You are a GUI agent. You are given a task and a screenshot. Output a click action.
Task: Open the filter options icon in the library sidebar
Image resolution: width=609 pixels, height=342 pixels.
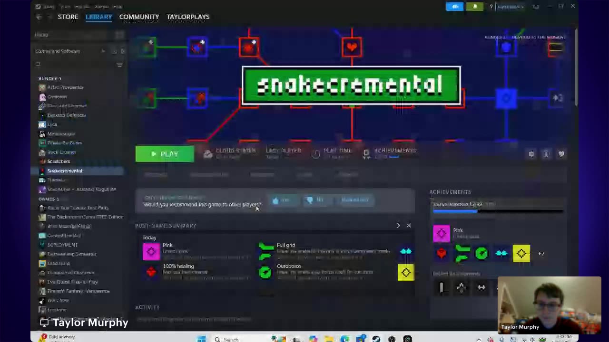[119, 65]
